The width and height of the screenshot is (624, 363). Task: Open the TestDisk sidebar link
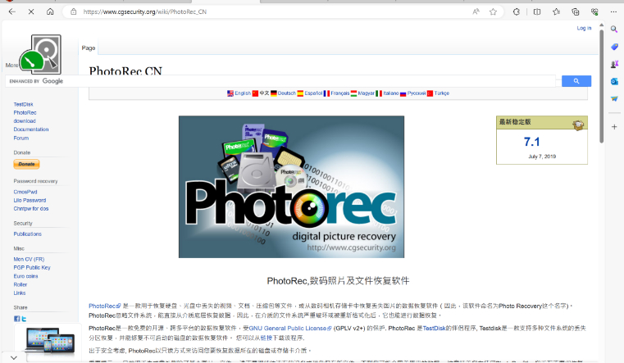[23, 104]
